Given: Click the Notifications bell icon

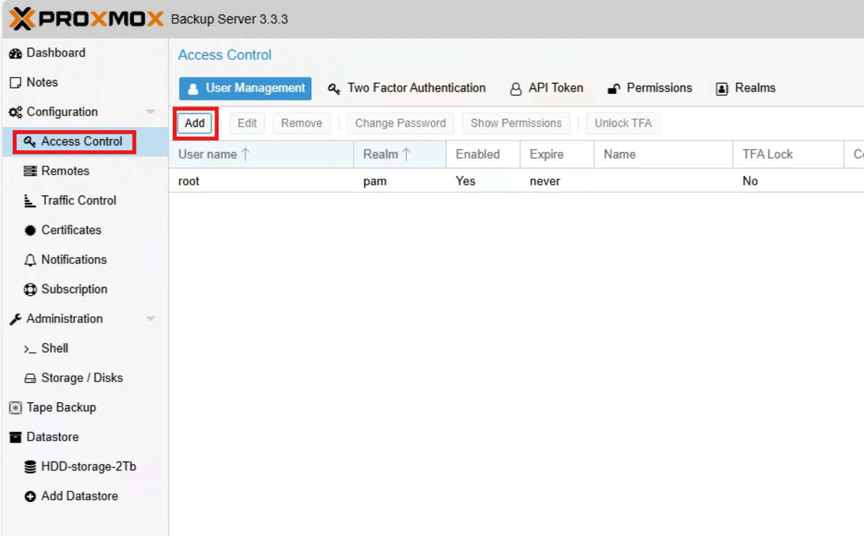Looking at the screenshot, I should coord(30,260).
